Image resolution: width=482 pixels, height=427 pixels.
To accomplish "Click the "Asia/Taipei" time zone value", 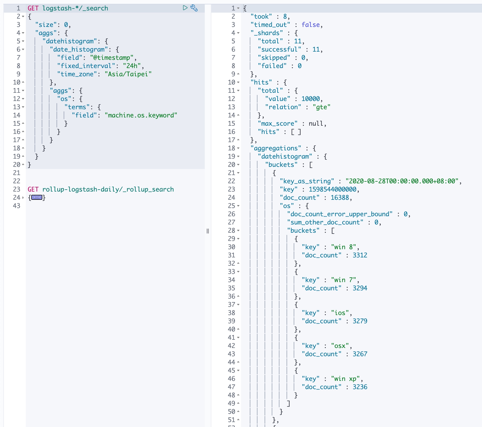I will 128,74.
